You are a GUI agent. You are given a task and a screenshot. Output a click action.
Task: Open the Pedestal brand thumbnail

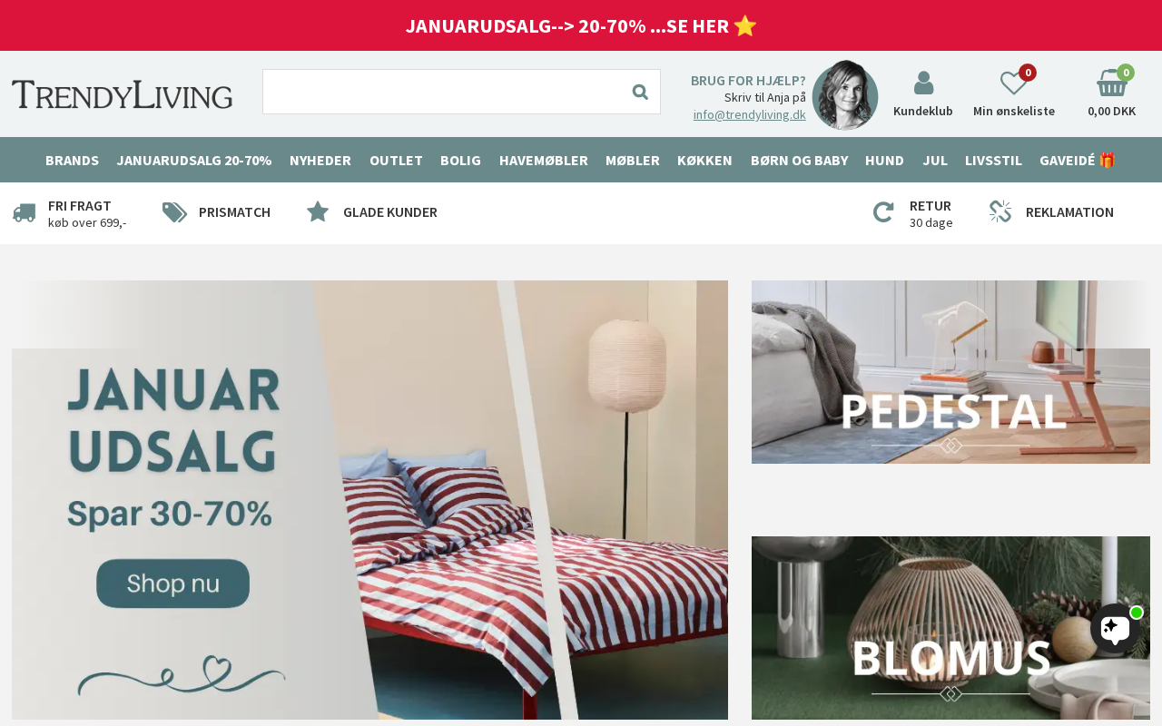point(950,372)
